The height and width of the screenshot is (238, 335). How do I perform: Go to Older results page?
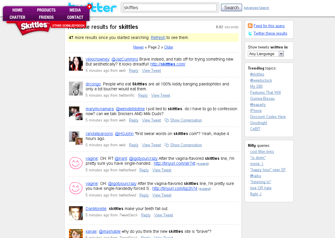point(169,47)
